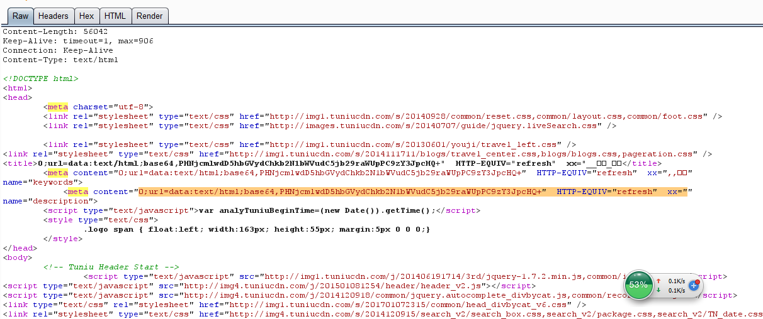Click the <!DOCTYPE html> declaration
763x319 pixels.
pos(40,78)
